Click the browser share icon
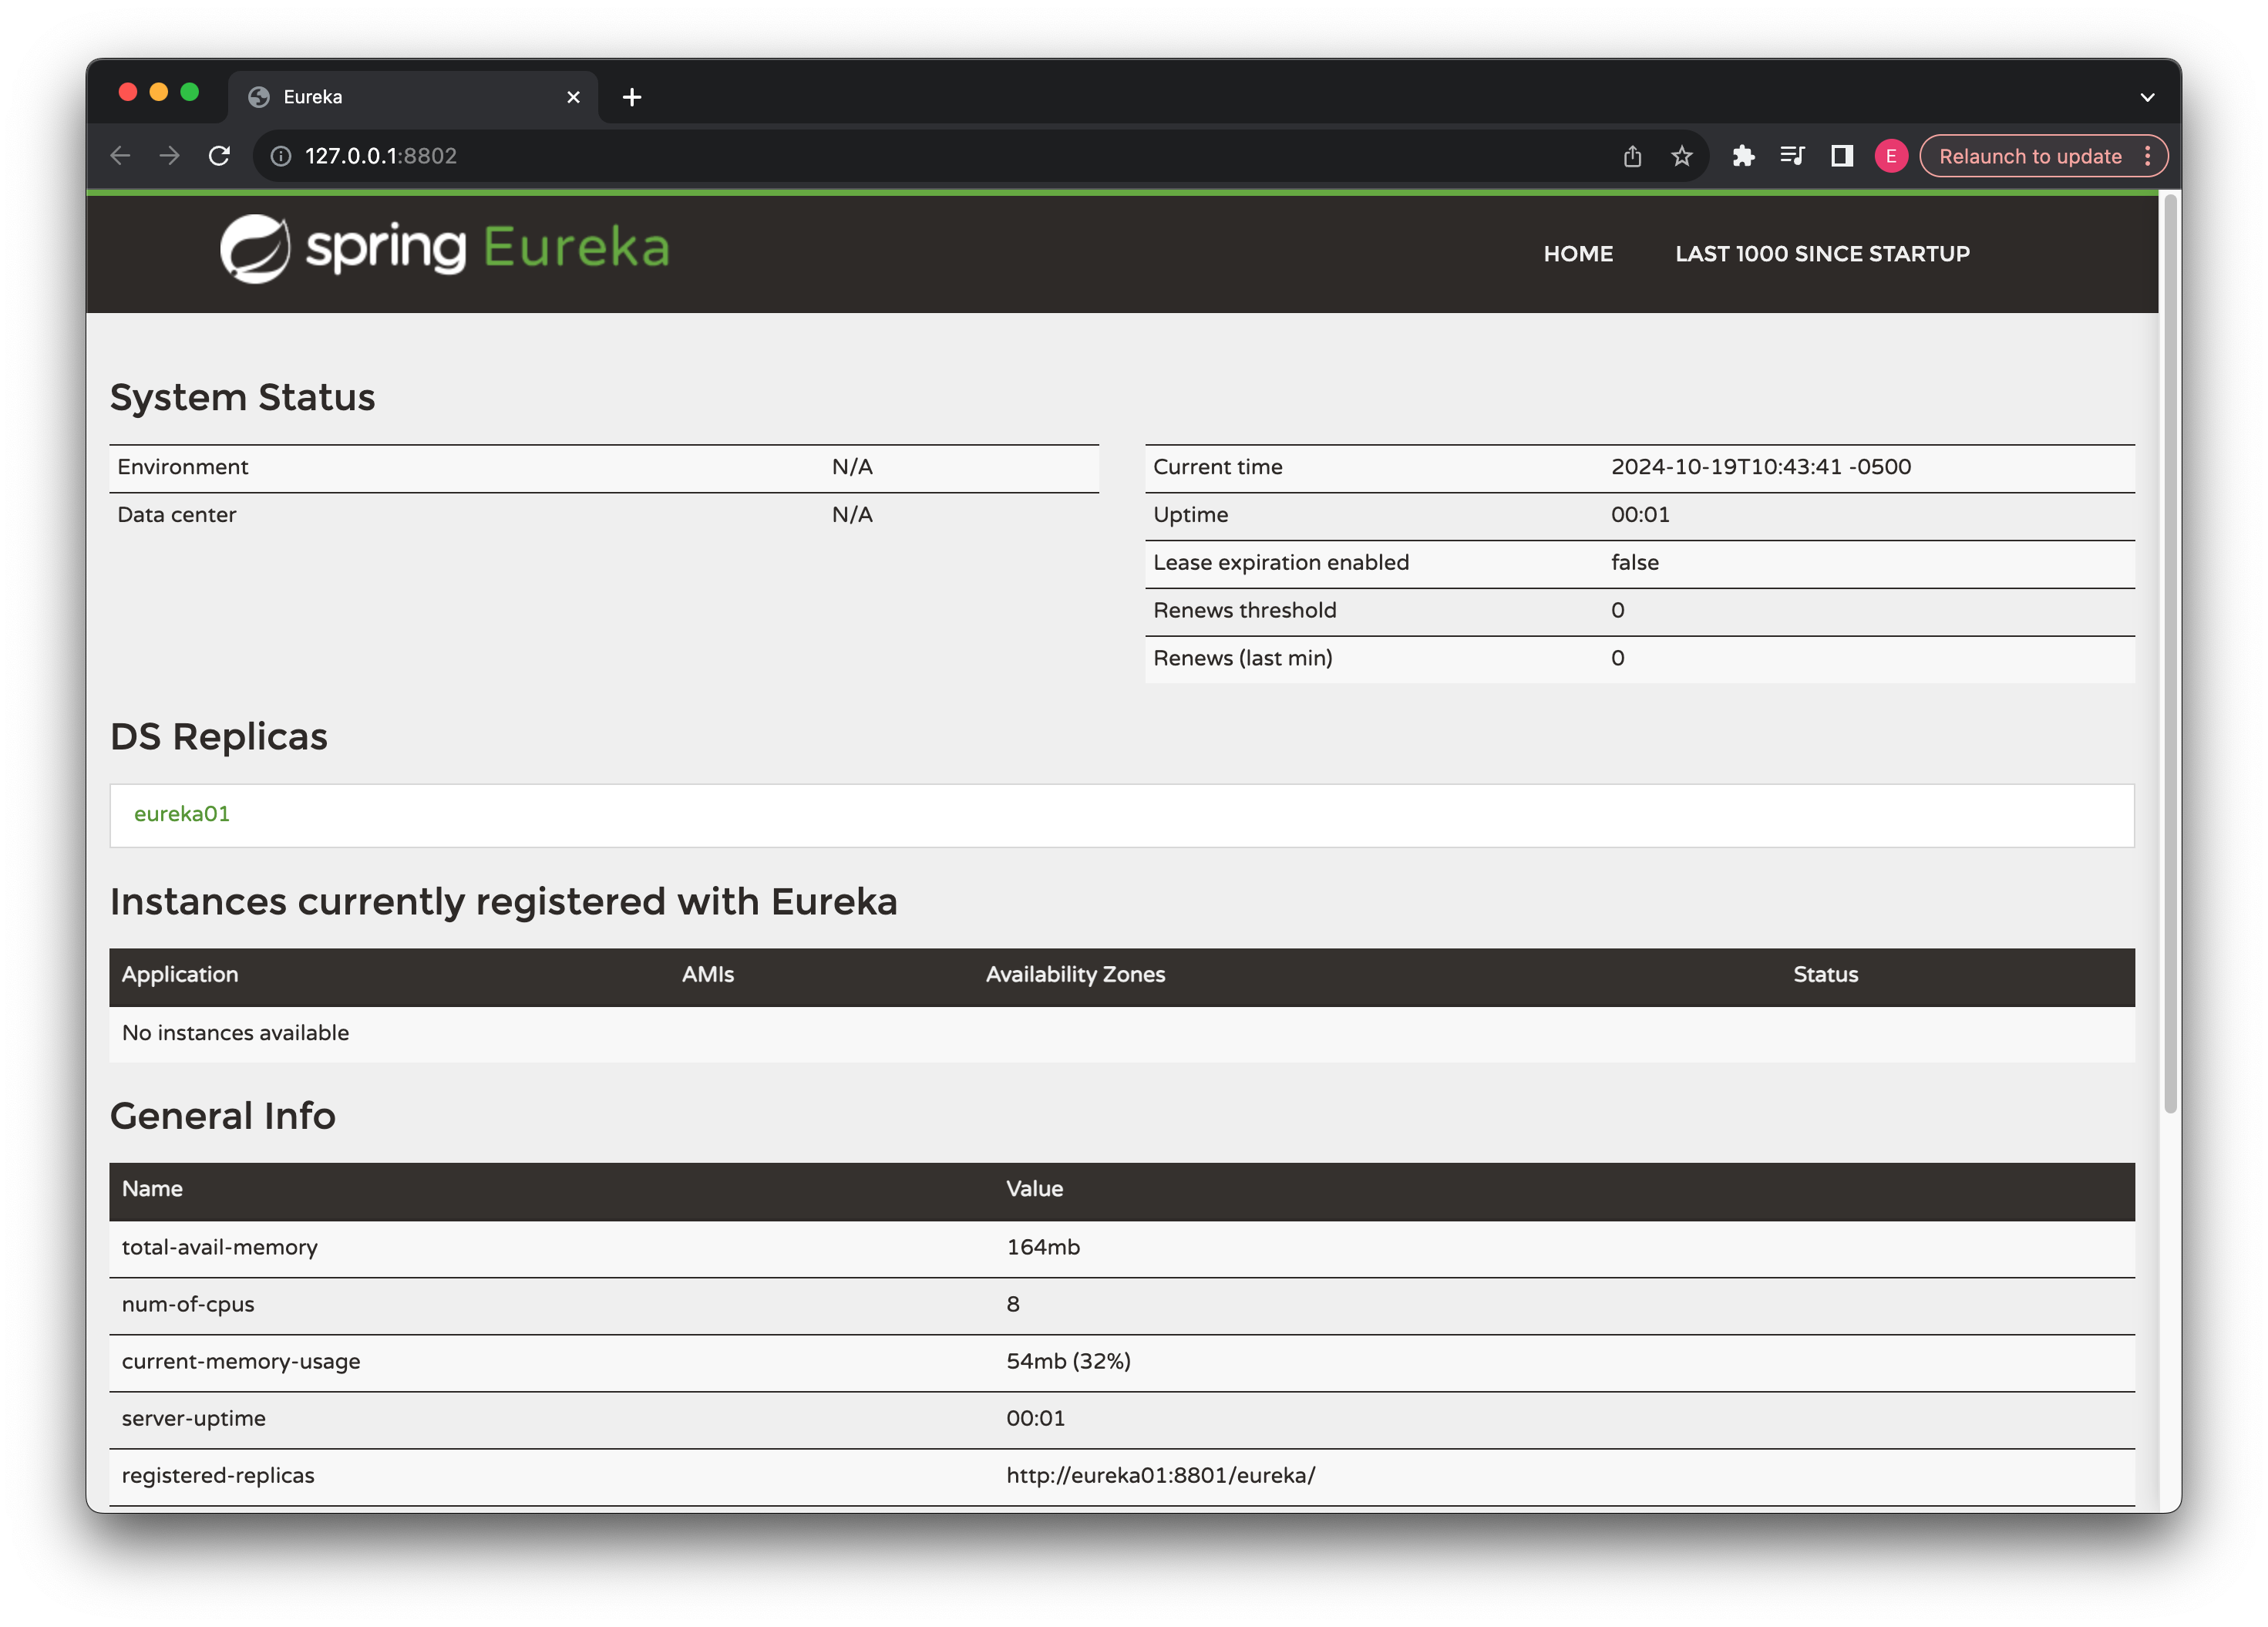 (x=1631, y=155)
